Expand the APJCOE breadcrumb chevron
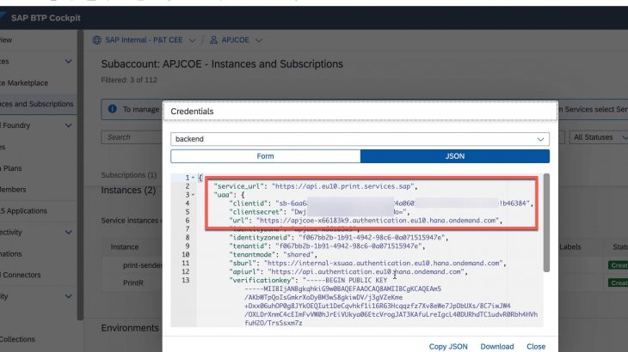628x352 pixels. (x=259, y=40)
